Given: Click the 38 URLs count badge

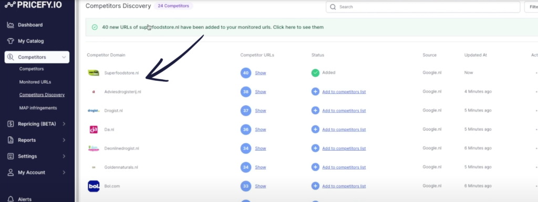Looking at the screenshot, I should [x=246, y=92].
